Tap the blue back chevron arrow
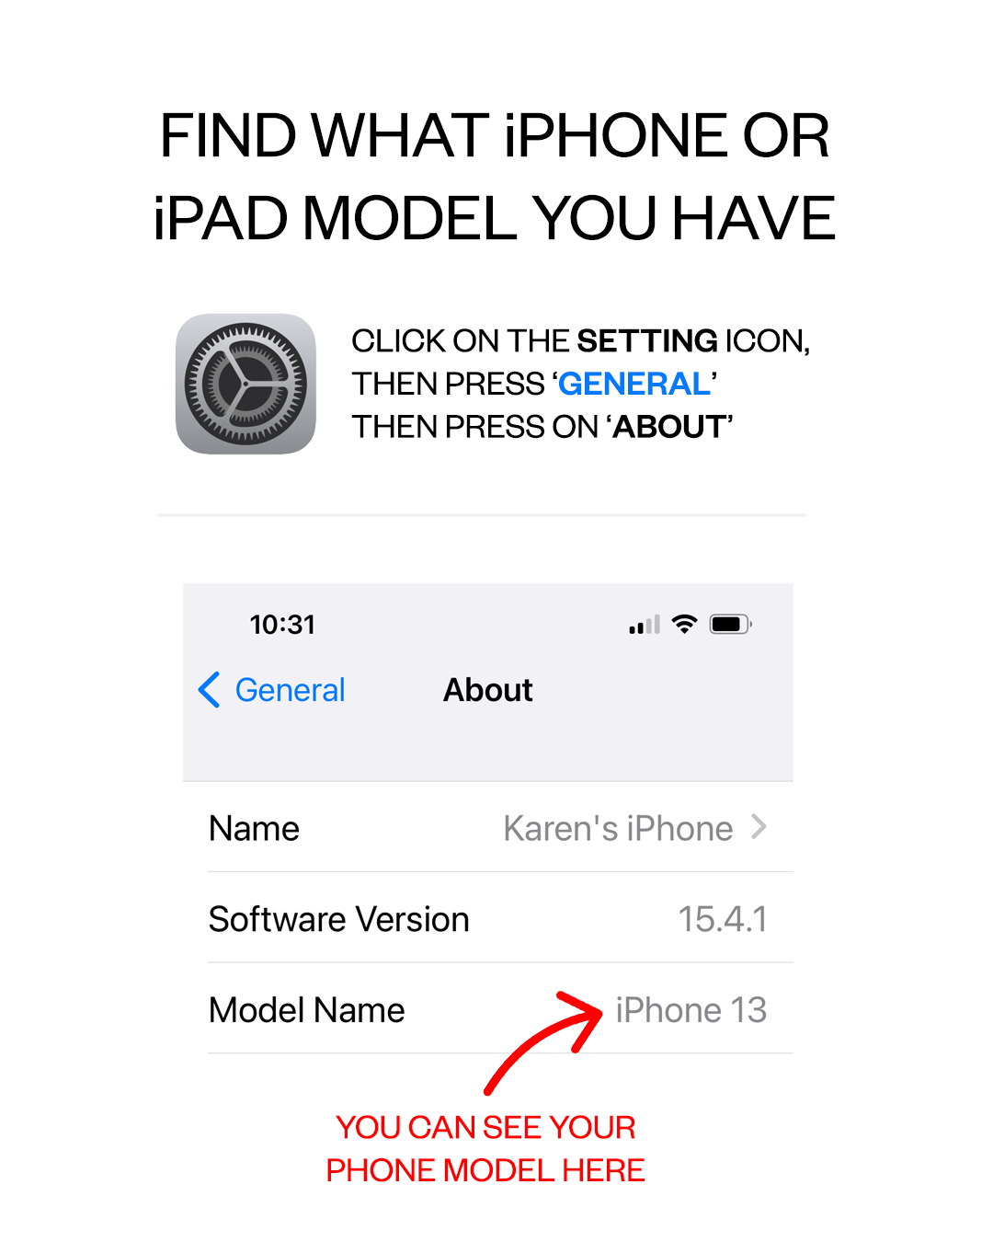Viewport: 993px width, 1242px height. (210, 689)
